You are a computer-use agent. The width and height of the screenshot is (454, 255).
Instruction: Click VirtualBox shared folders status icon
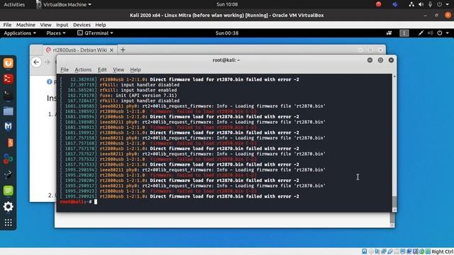pos(397,251)
